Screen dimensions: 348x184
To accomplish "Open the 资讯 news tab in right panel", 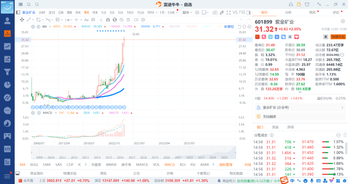I will [x=312, y=13].
